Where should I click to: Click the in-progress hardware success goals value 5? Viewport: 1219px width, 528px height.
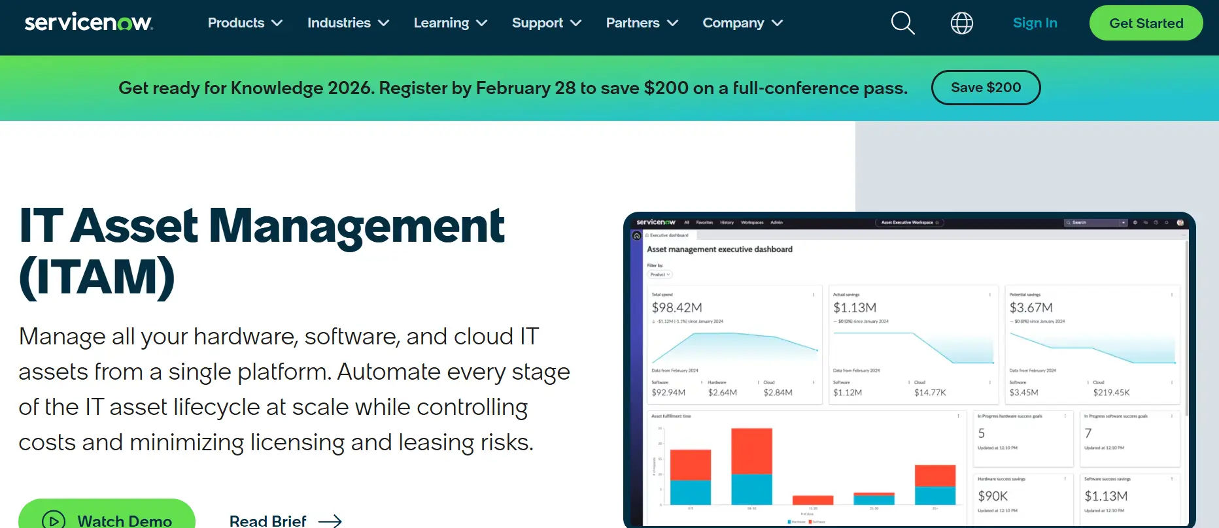click(x=982, y=433)
